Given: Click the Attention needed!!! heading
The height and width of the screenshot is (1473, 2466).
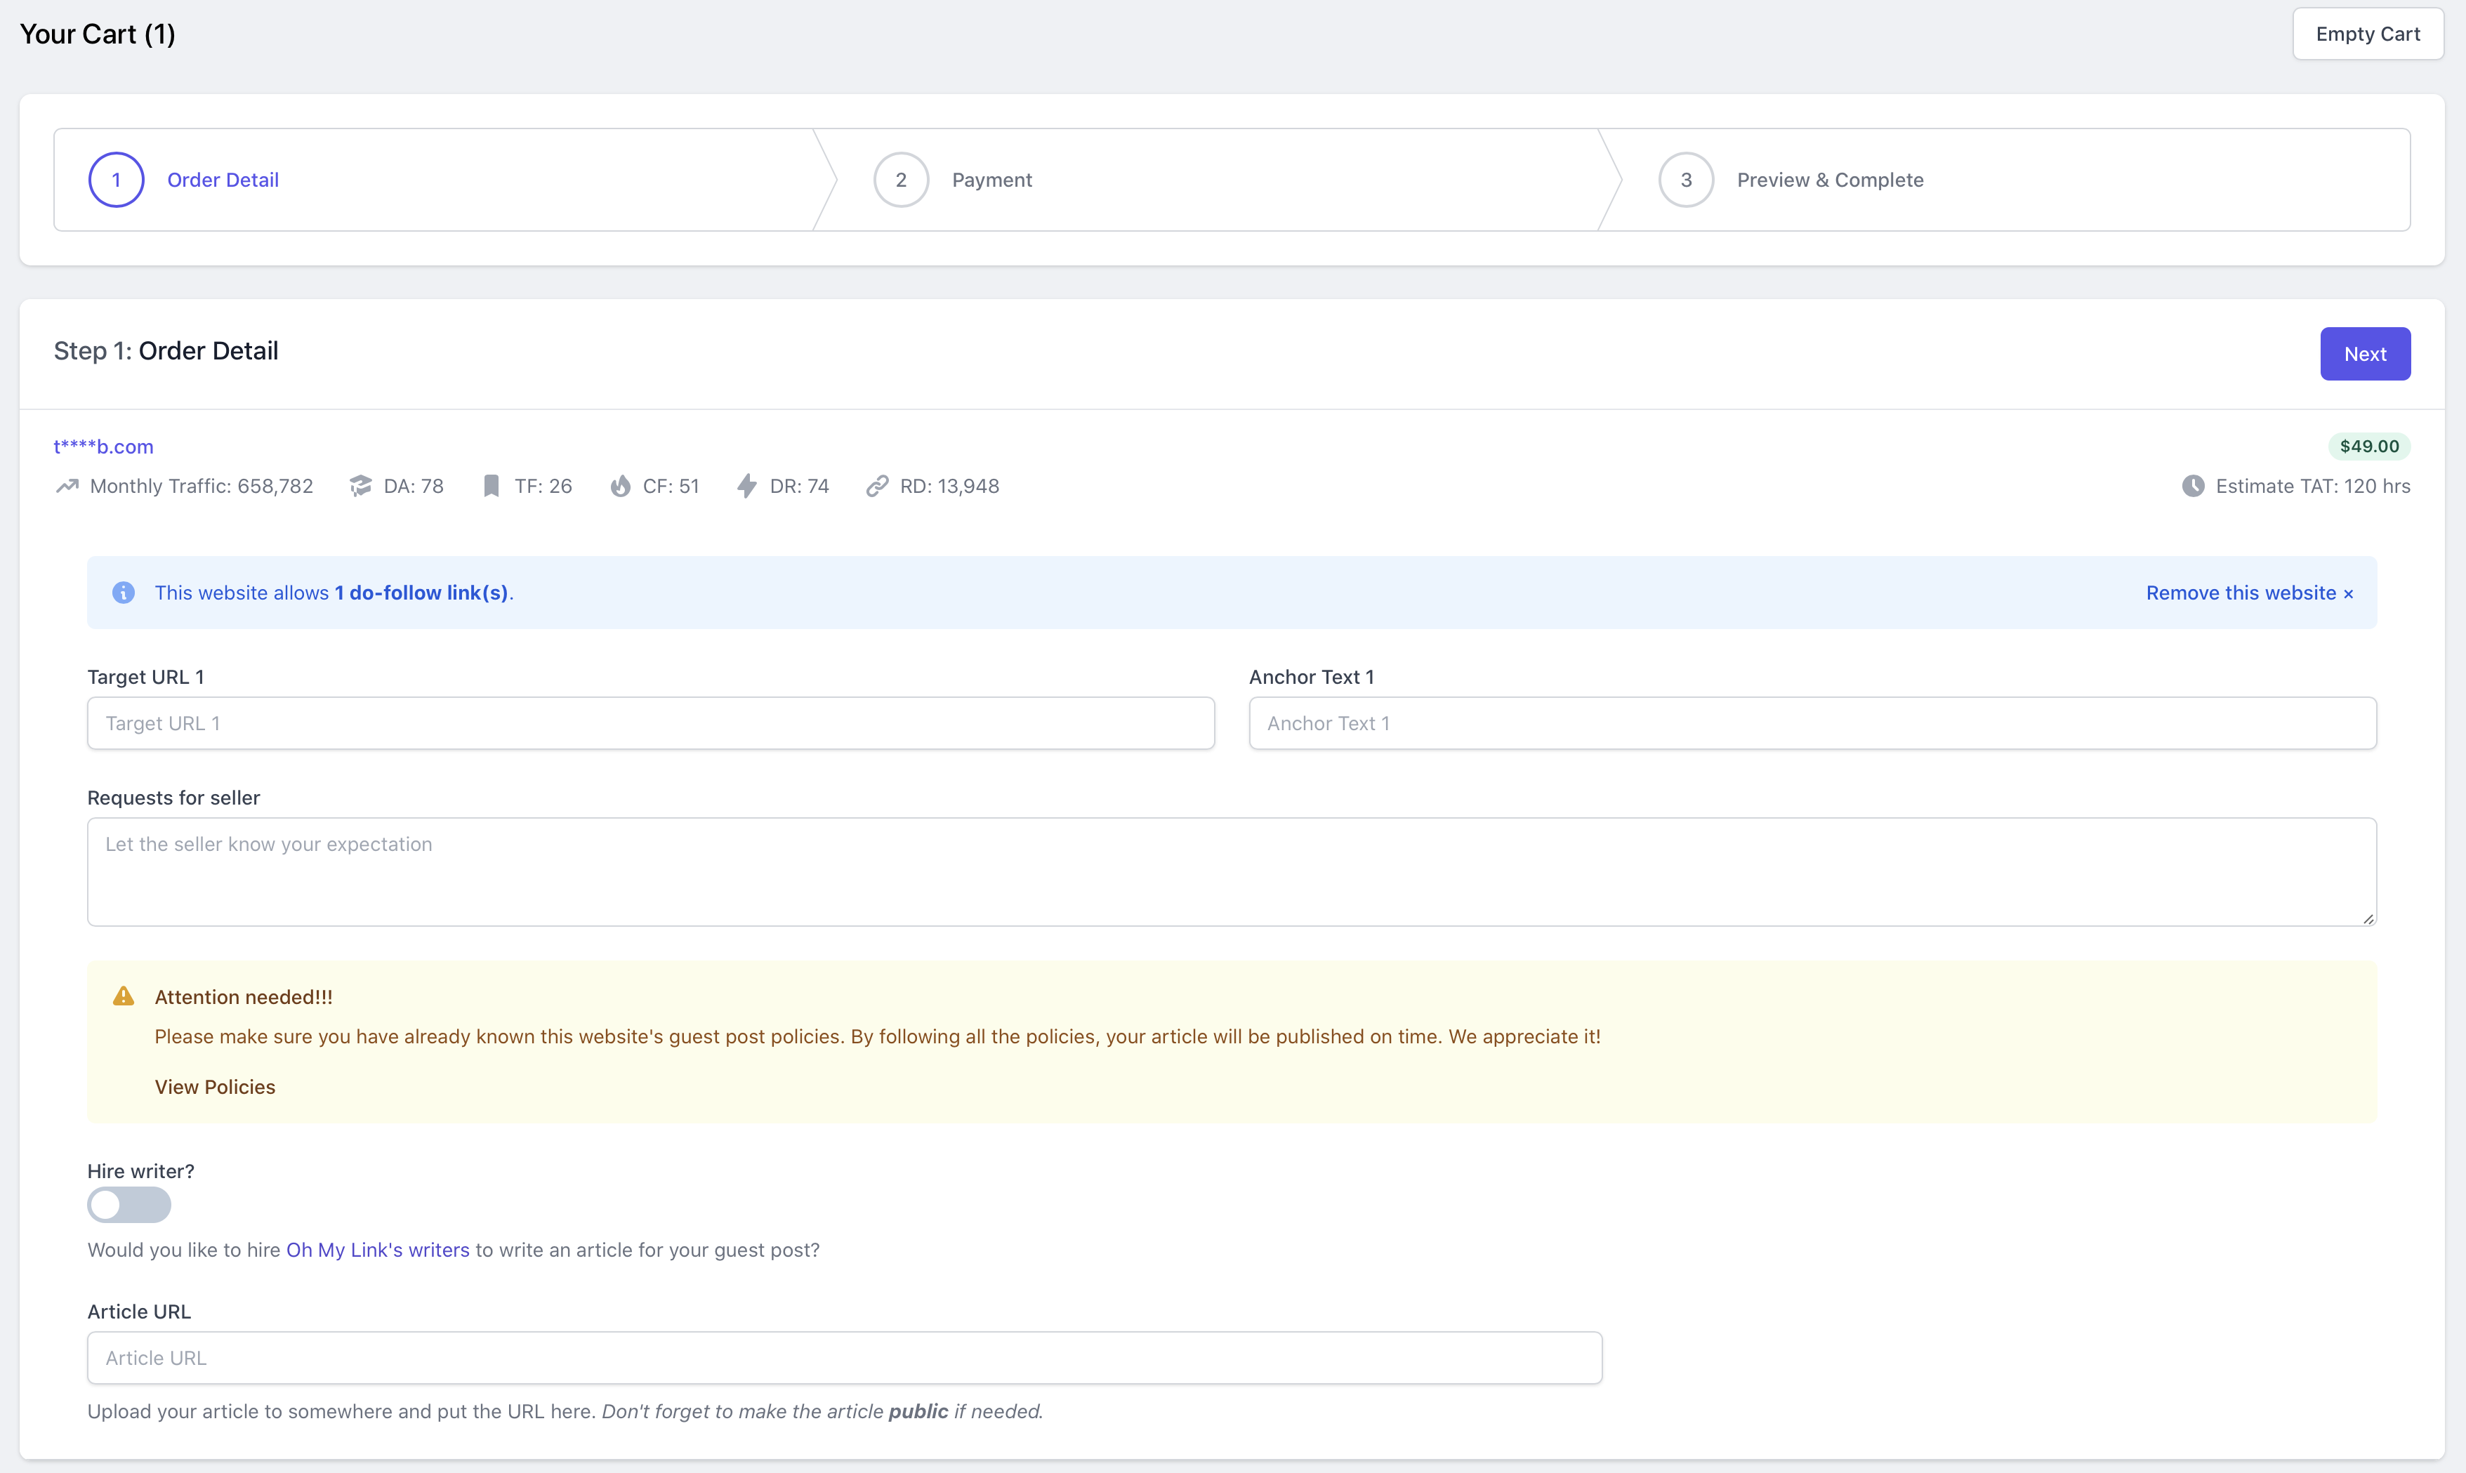Looking at the screenshot, I should [244, 998].
